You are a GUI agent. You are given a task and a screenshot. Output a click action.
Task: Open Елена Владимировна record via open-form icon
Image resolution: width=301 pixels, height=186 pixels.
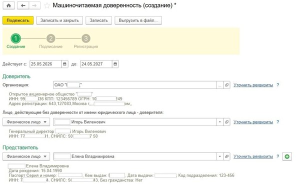pos(226,156)
